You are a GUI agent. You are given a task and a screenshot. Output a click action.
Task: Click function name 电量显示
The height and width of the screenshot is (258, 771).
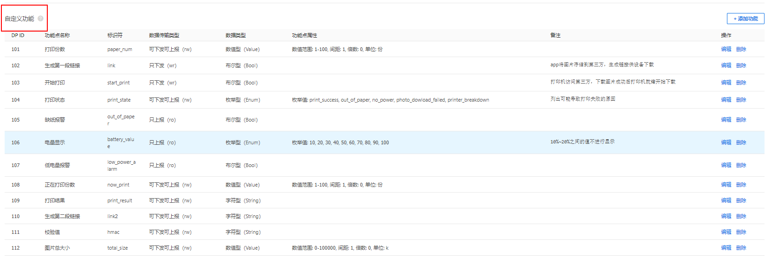click(55, 142)
